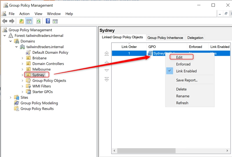Expand the Sydney OU node
This screenshot has width=232, height=157.
[x=22, y=75]
